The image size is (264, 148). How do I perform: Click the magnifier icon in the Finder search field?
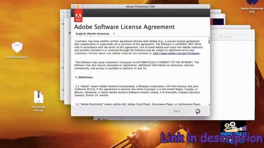click(222, 37)
